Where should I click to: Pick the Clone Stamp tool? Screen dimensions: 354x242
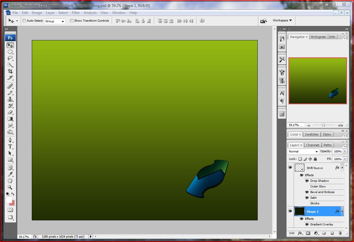tap(10, 99)
